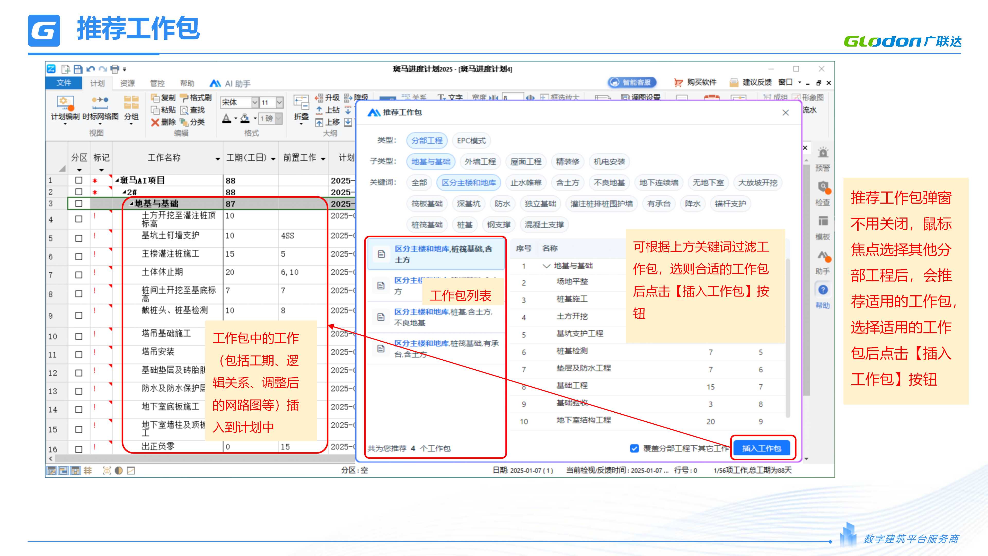Image resolution: width=988 pixels, height=556 pixels.
Task: Tick the checkbox for row 2 2#
Action: tap(79, 192)
